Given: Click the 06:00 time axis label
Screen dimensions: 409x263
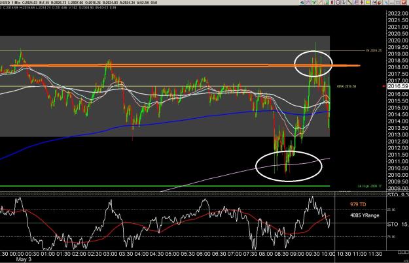Looking at the screenshot, I should coord(204,254).
